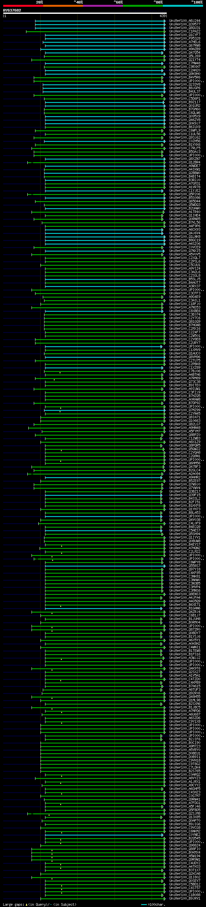
Task: Open hit UniRef100_Q8GU31
Action: click(x=185, y=28)
